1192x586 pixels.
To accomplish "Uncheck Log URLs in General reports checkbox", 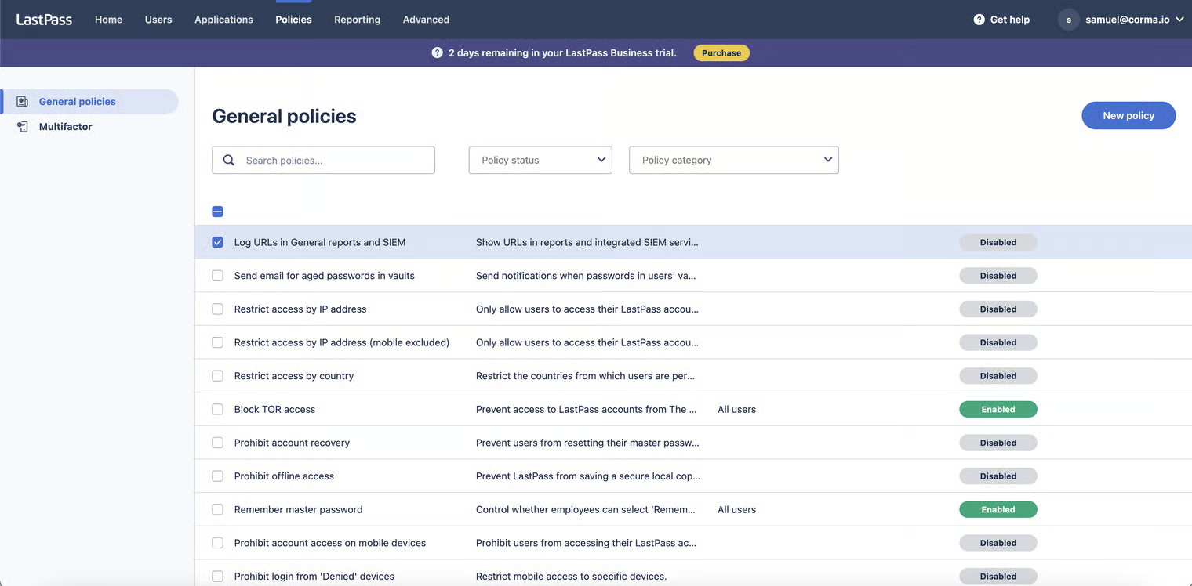I will coord(218,243).
